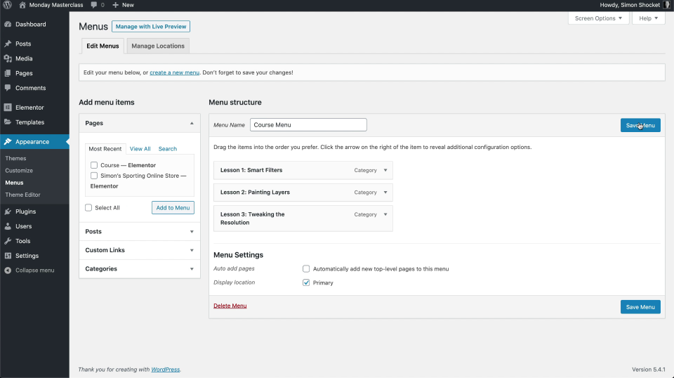674x378 pixels.
Task: Click the Menu Name text field
Action: [308, 125]
